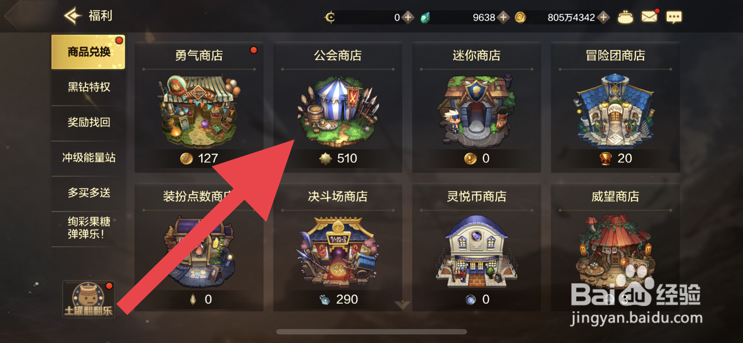Tap plus beside the zero currency
The image size is (743, 343).
point(408,17)
